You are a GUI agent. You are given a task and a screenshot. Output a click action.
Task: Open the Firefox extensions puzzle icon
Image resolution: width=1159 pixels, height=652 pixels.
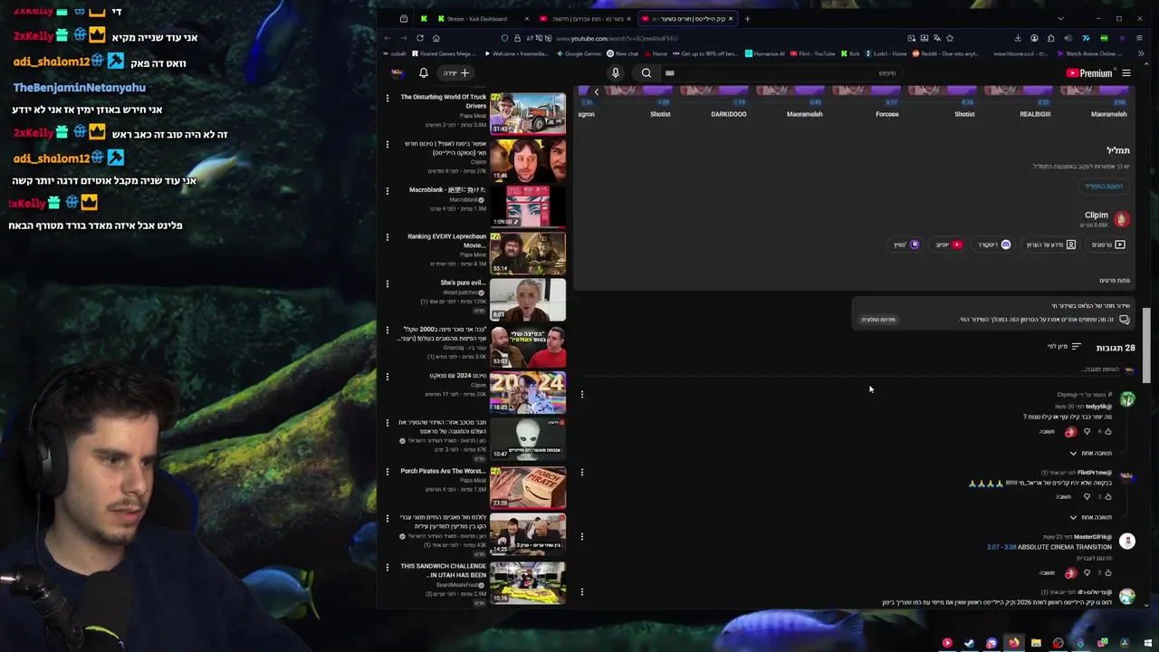coord(1050,38)
